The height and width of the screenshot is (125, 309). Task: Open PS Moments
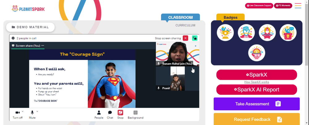(283, 6)
